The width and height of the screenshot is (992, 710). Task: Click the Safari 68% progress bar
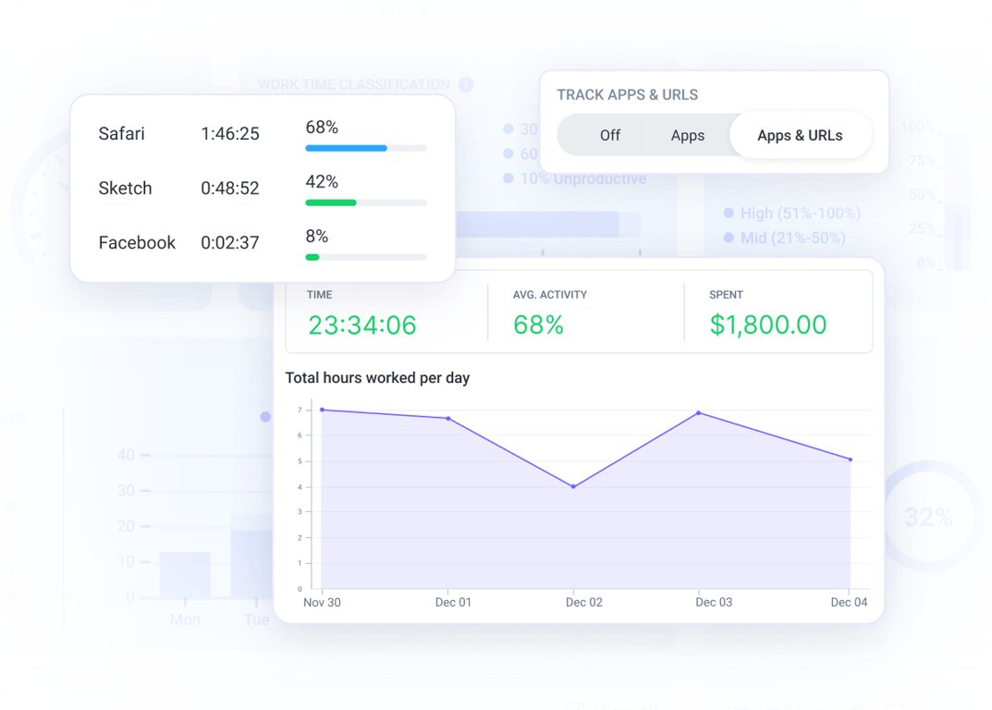click(365, 147)
